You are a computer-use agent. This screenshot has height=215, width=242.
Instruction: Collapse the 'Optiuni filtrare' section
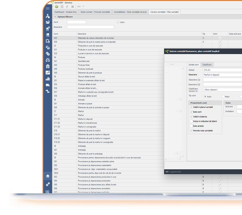[55, 17]
